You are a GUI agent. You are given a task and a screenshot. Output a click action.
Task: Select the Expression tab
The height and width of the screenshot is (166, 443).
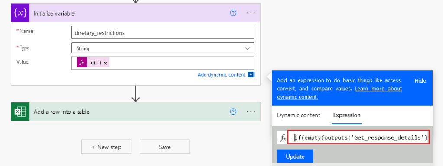(347, 115)
